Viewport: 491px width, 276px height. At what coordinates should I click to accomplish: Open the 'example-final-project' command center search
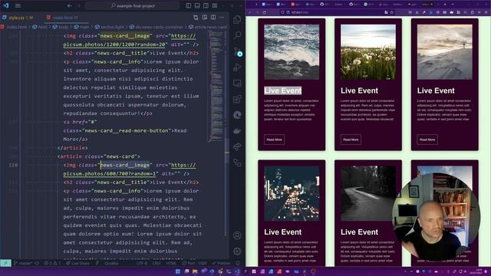click(x=133, y=5)
